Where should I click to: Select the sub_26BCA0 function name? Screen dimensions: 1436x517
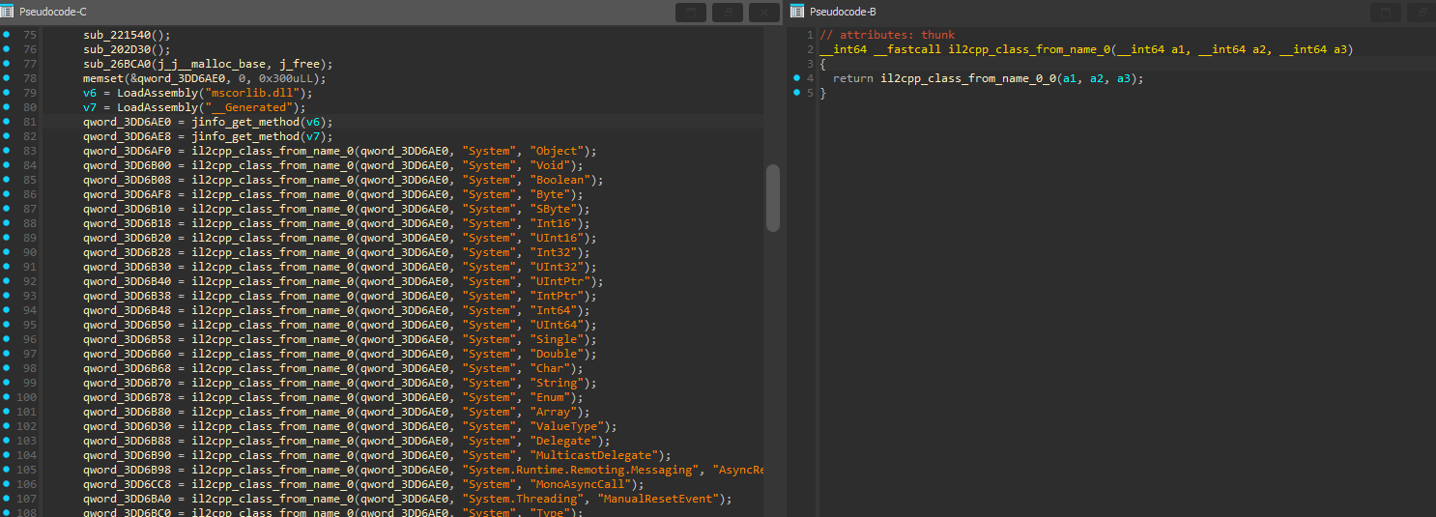click(116, 64)
